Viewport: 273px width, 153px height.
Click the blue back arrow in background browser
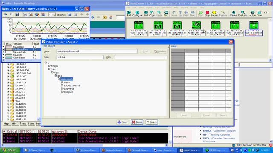point(93,17)
